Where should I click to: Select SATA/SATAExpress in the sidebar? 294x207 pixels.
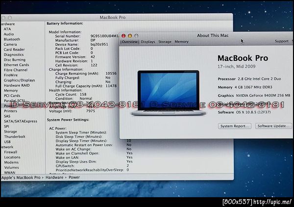[x=21, y=122]
